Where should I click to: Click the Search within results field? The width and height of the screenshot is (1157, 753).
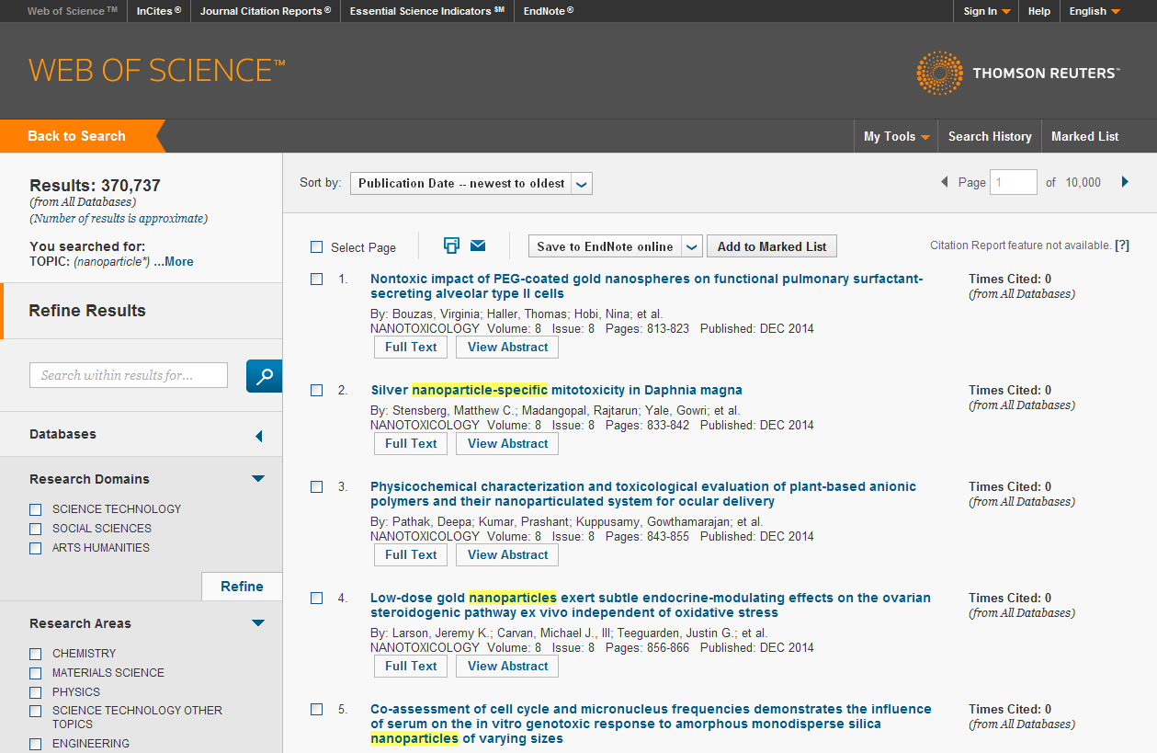[x=129, y=375]
